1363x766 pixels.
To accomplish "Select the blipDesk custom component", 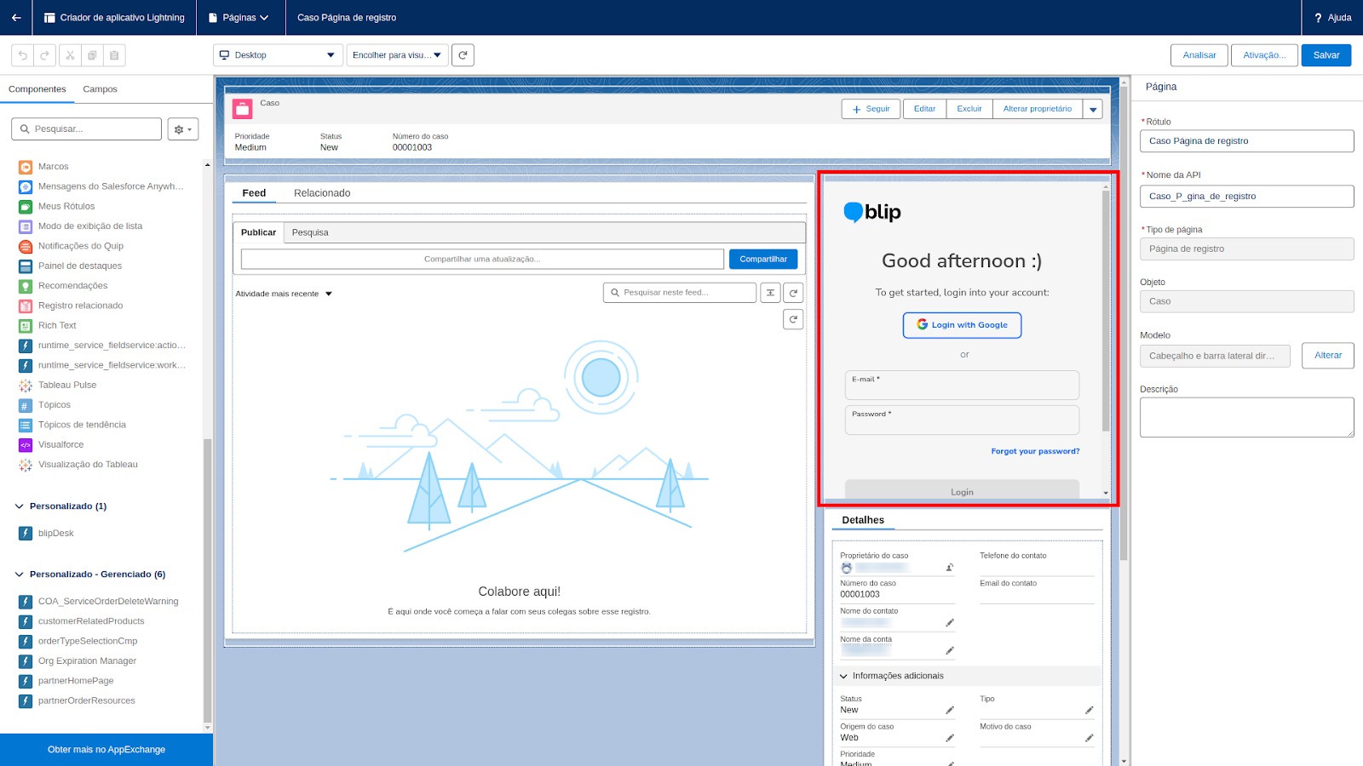I will [55, 534].
